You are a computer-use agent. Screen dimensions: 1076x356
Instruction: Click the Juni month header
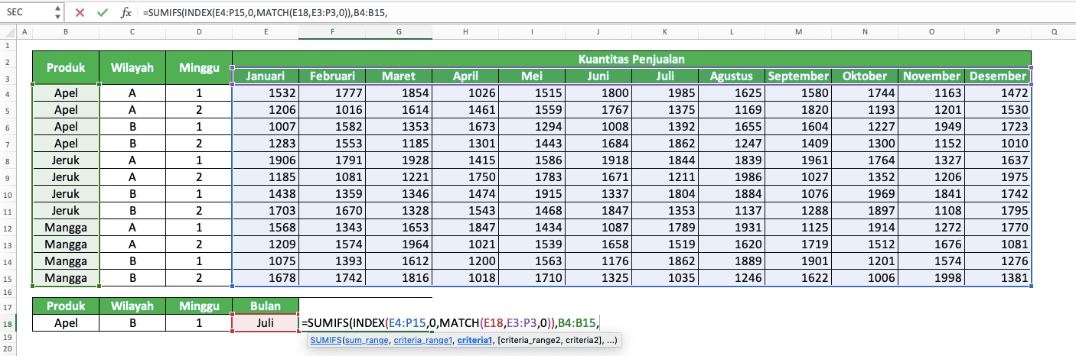click(x=598, y=76)
